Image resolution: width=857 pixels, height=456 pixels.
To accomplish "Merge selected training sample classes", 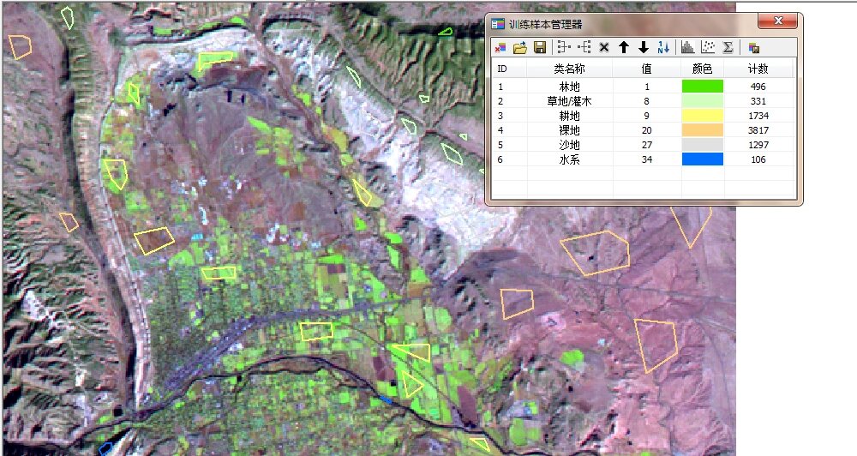I will [564, 47].
